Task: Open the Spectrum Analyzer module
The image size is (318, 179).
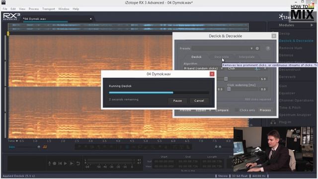Action: coord(295,115)
